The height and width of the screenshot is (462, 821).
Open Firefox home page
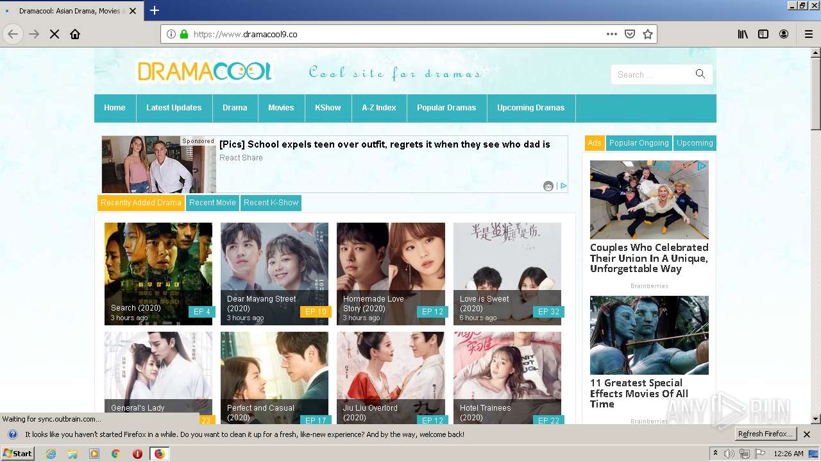point(75,34)
